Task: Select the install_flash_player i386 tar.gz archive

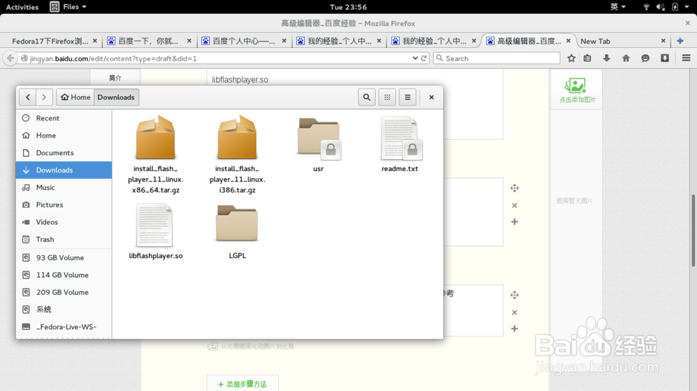Action: tap(238, 154)
